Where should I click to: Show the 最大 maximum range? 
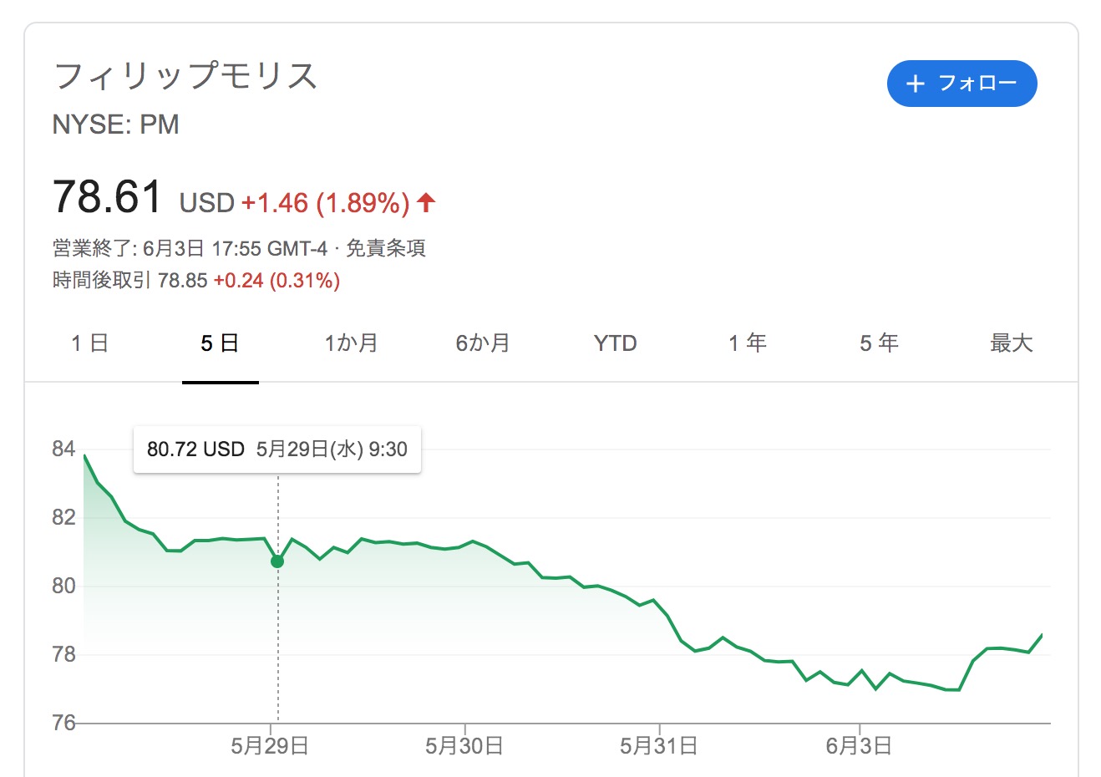1012,343
